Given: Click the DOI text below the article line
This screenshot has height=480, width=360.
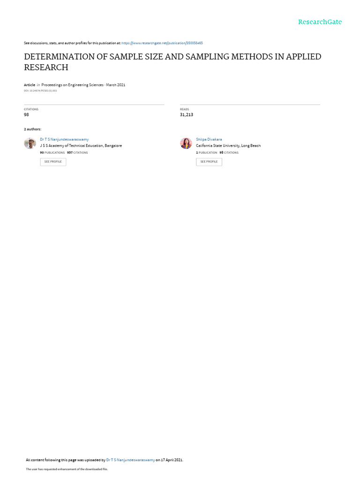Looking at the screenshot, I should point(40,90).
